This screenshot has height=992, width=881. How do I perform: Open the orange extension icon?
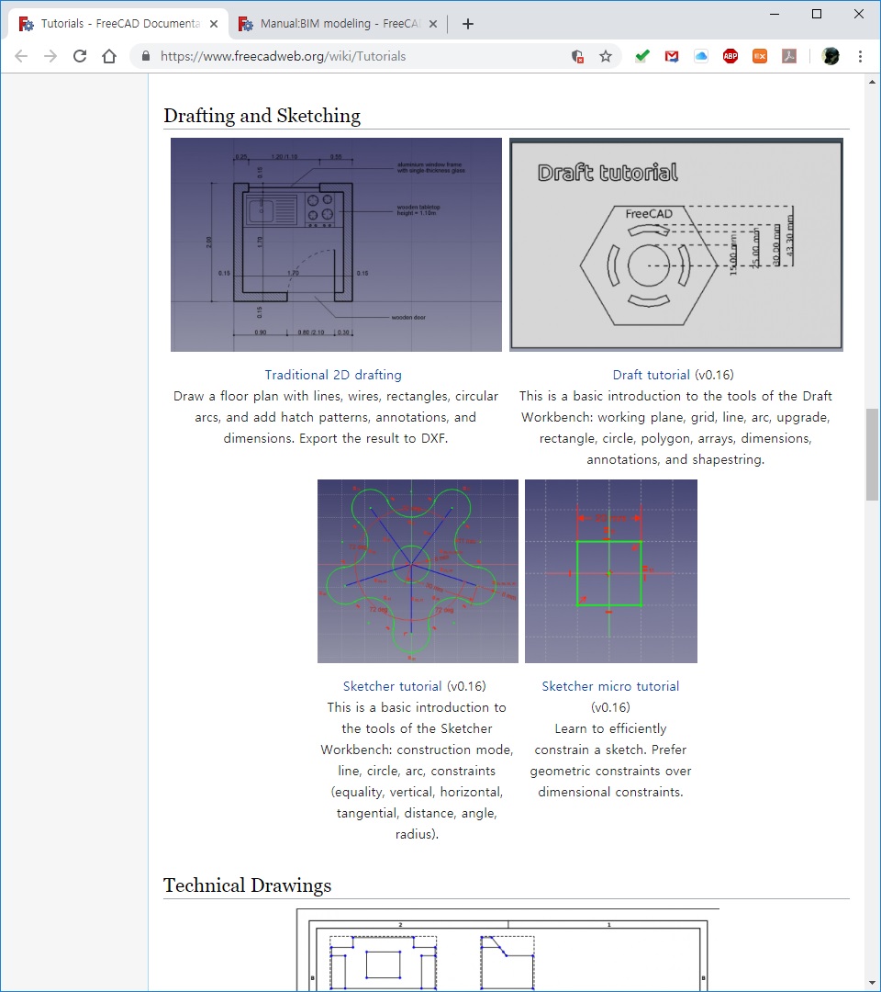click(x=760, y=56)
